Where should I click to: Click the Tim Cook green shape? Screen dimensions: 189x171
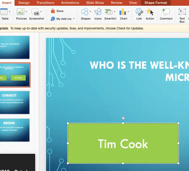tap(123, 143)
